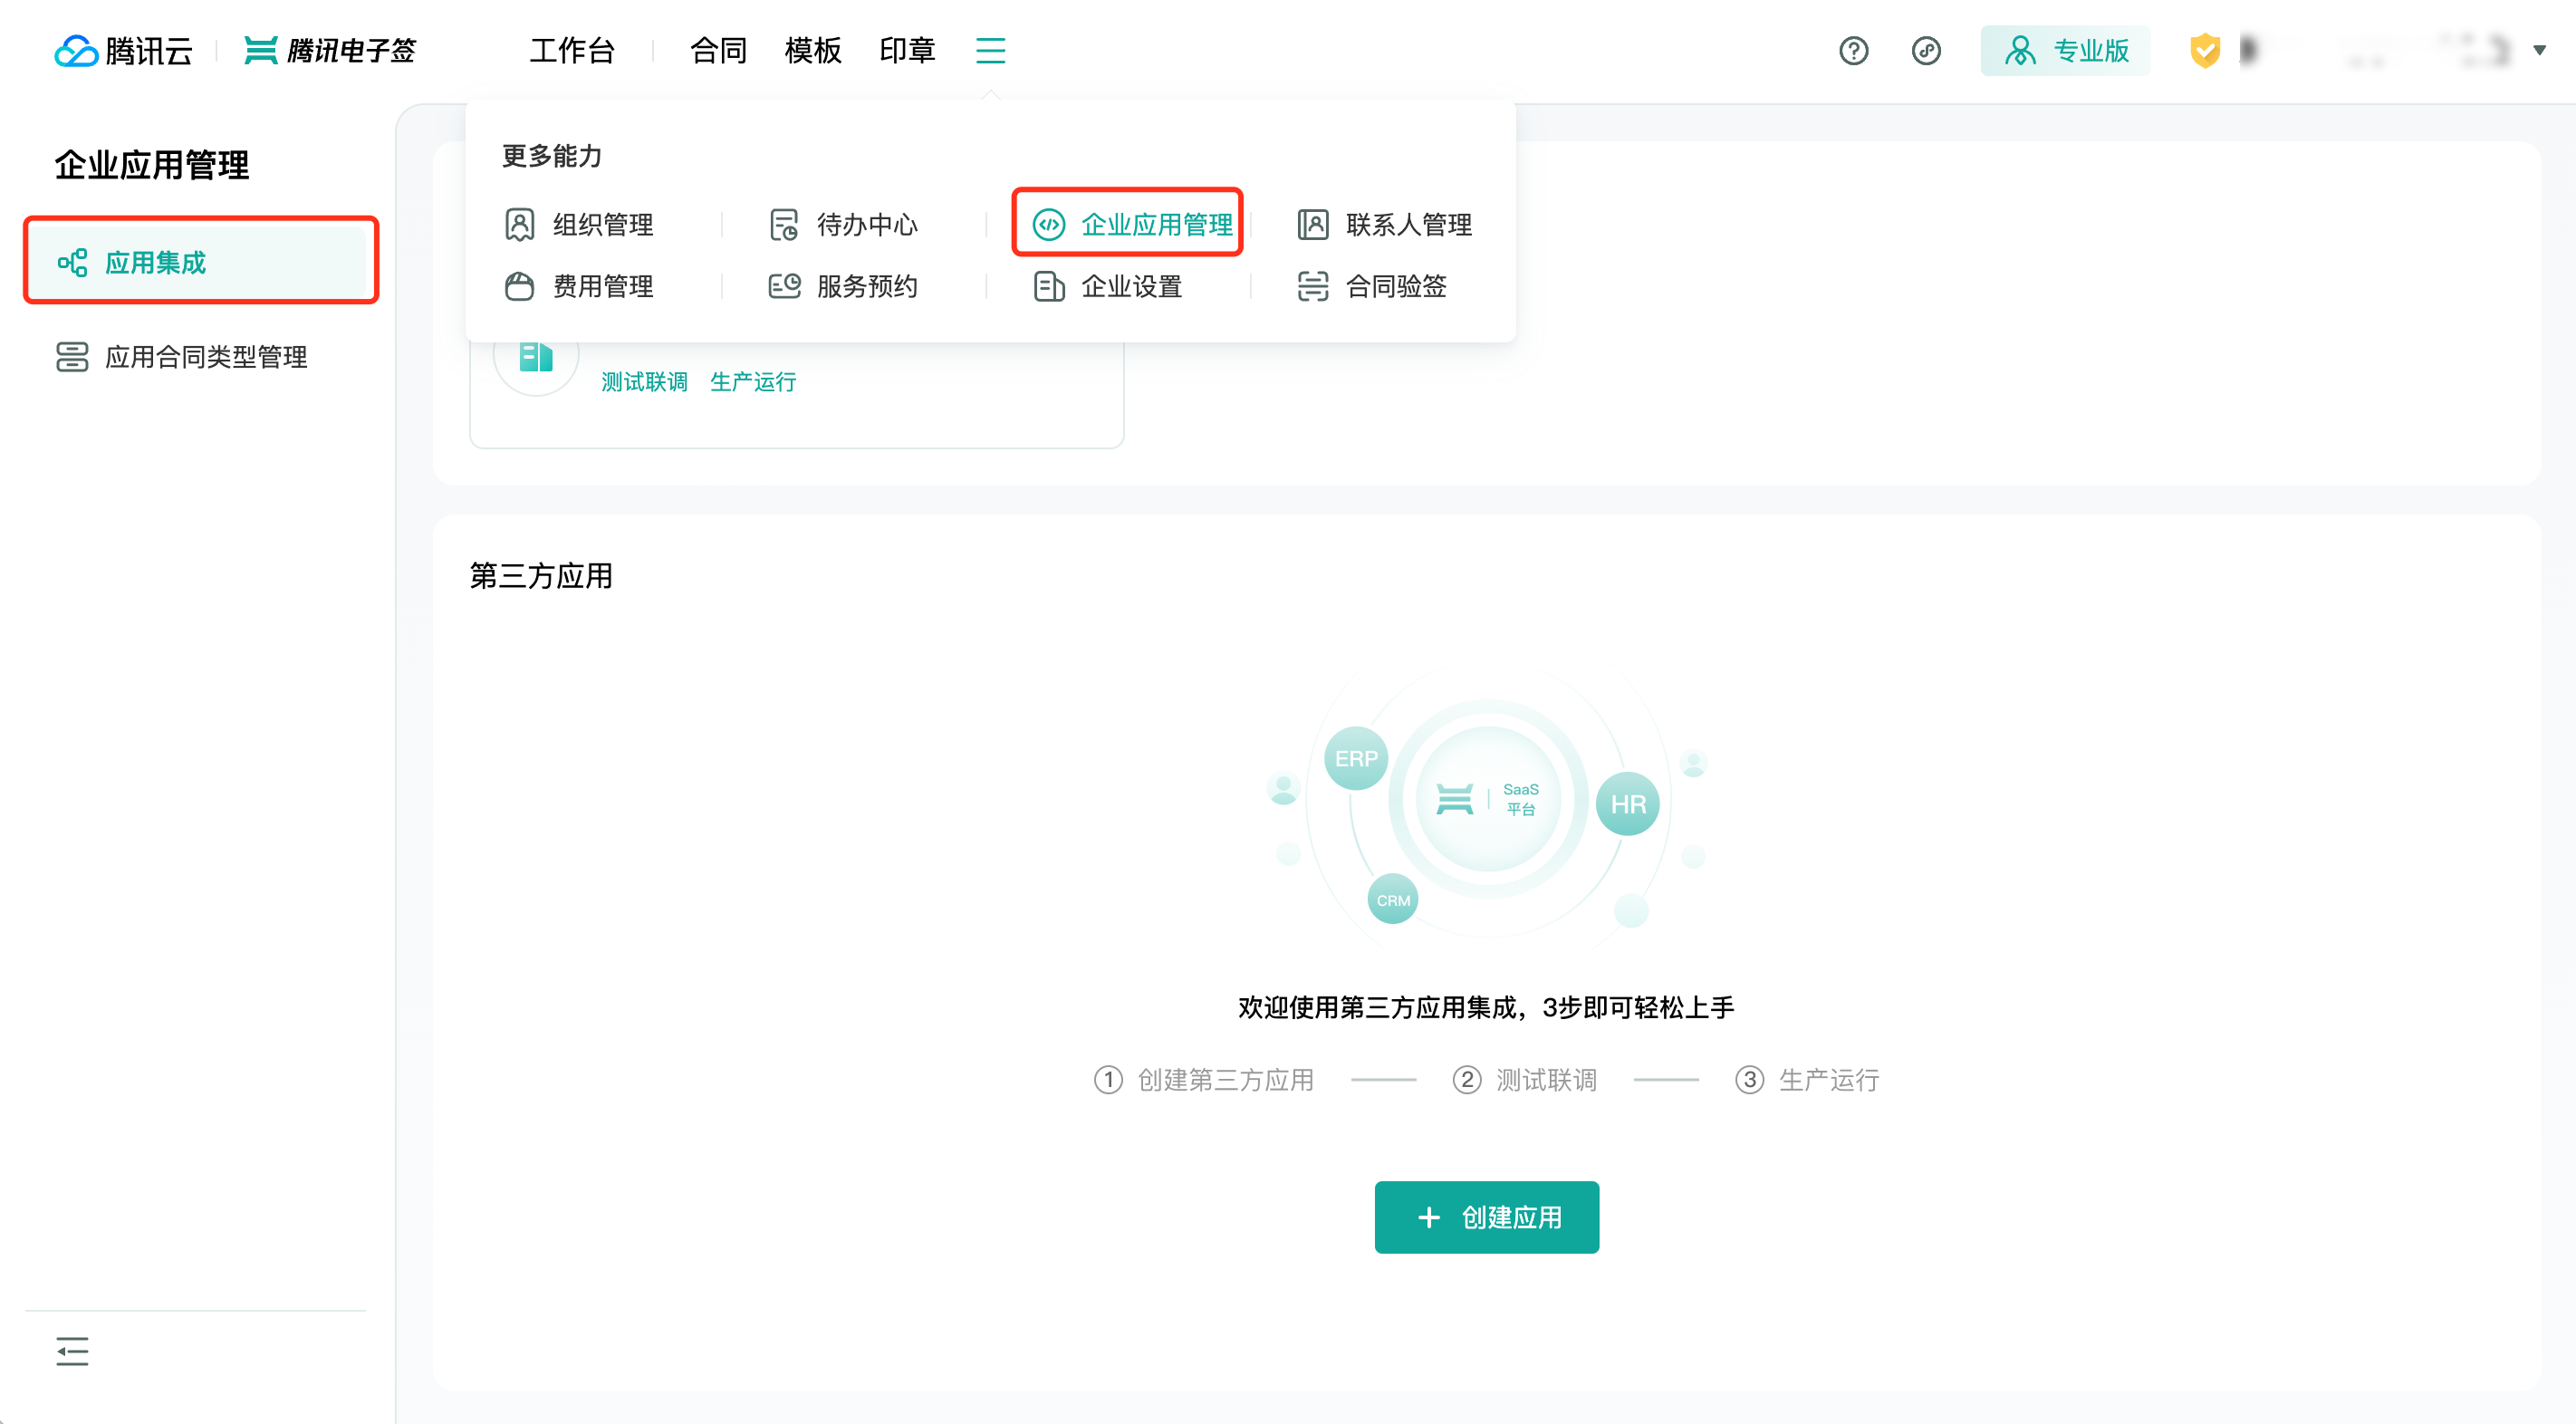Select 企业应用管理 menu entry

coord(1132,224)
